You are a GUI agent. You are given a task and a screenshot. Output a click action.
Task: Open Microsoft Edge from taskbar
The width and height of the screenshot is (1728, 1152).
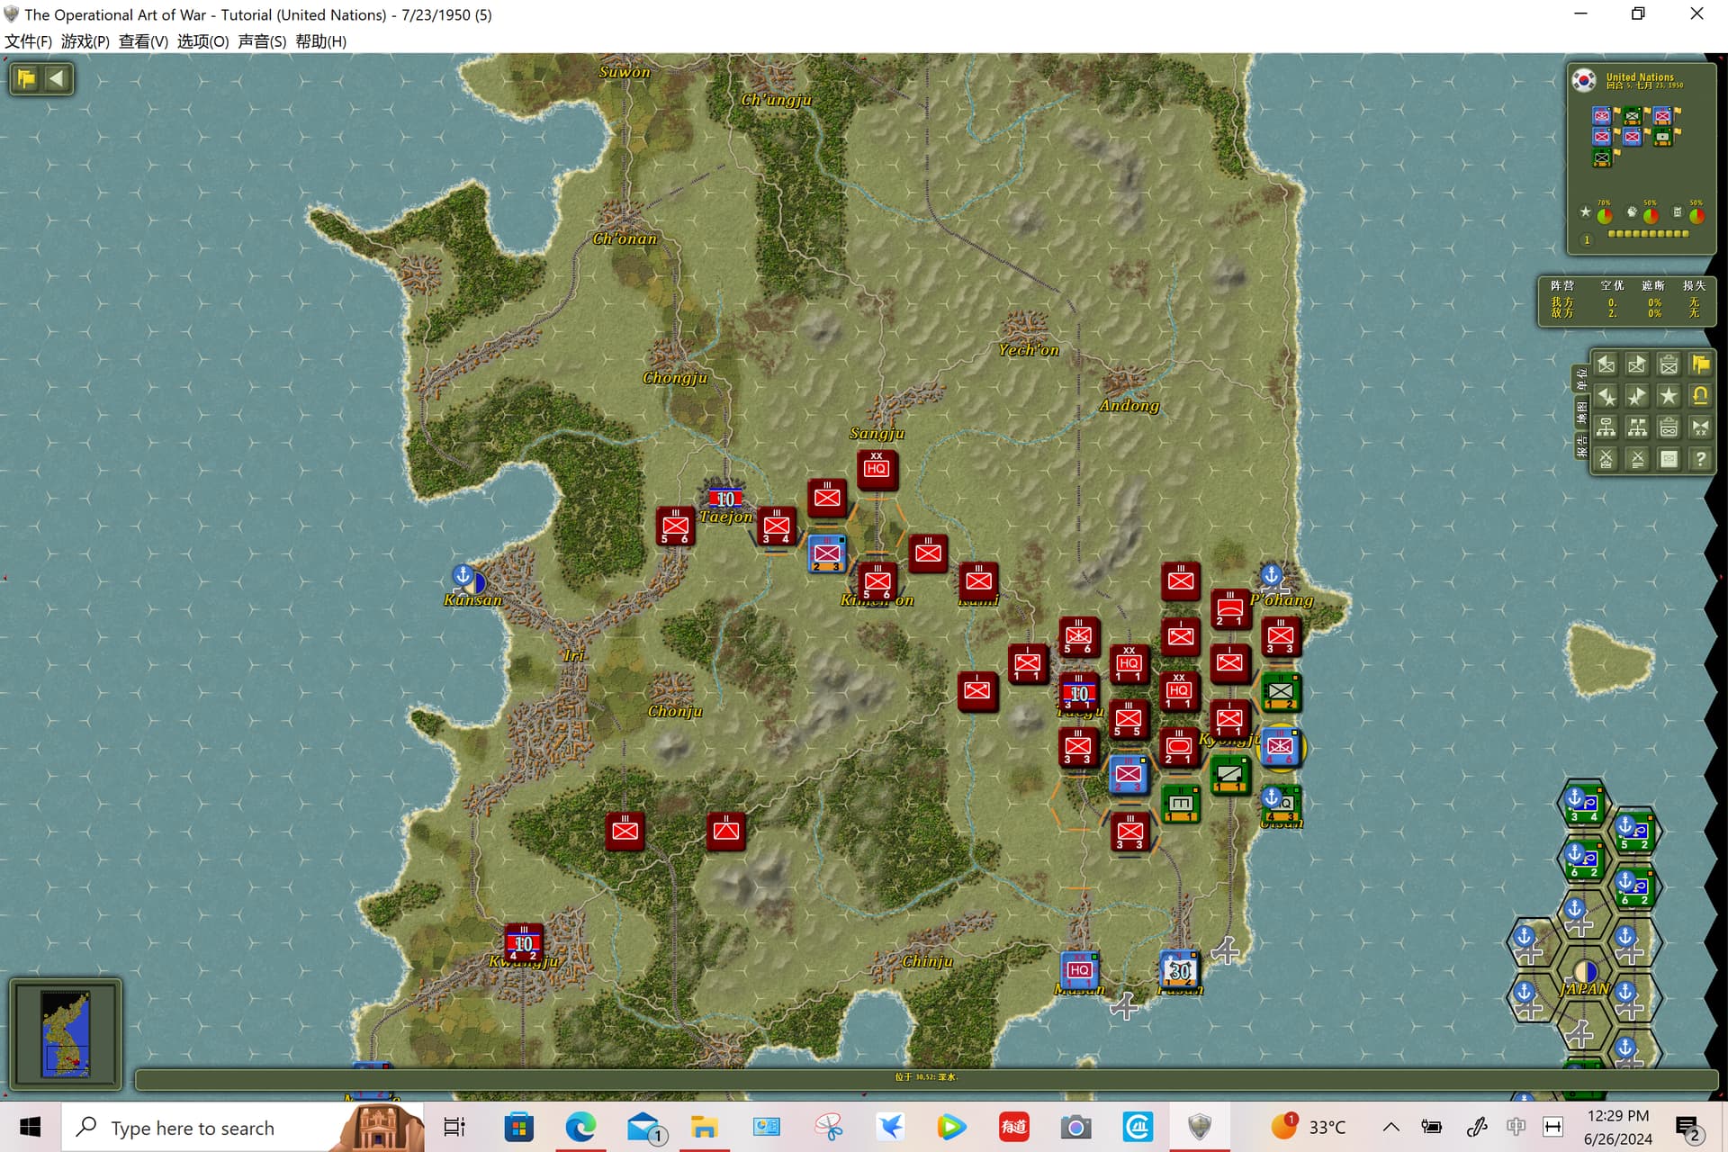[580, 1127]
